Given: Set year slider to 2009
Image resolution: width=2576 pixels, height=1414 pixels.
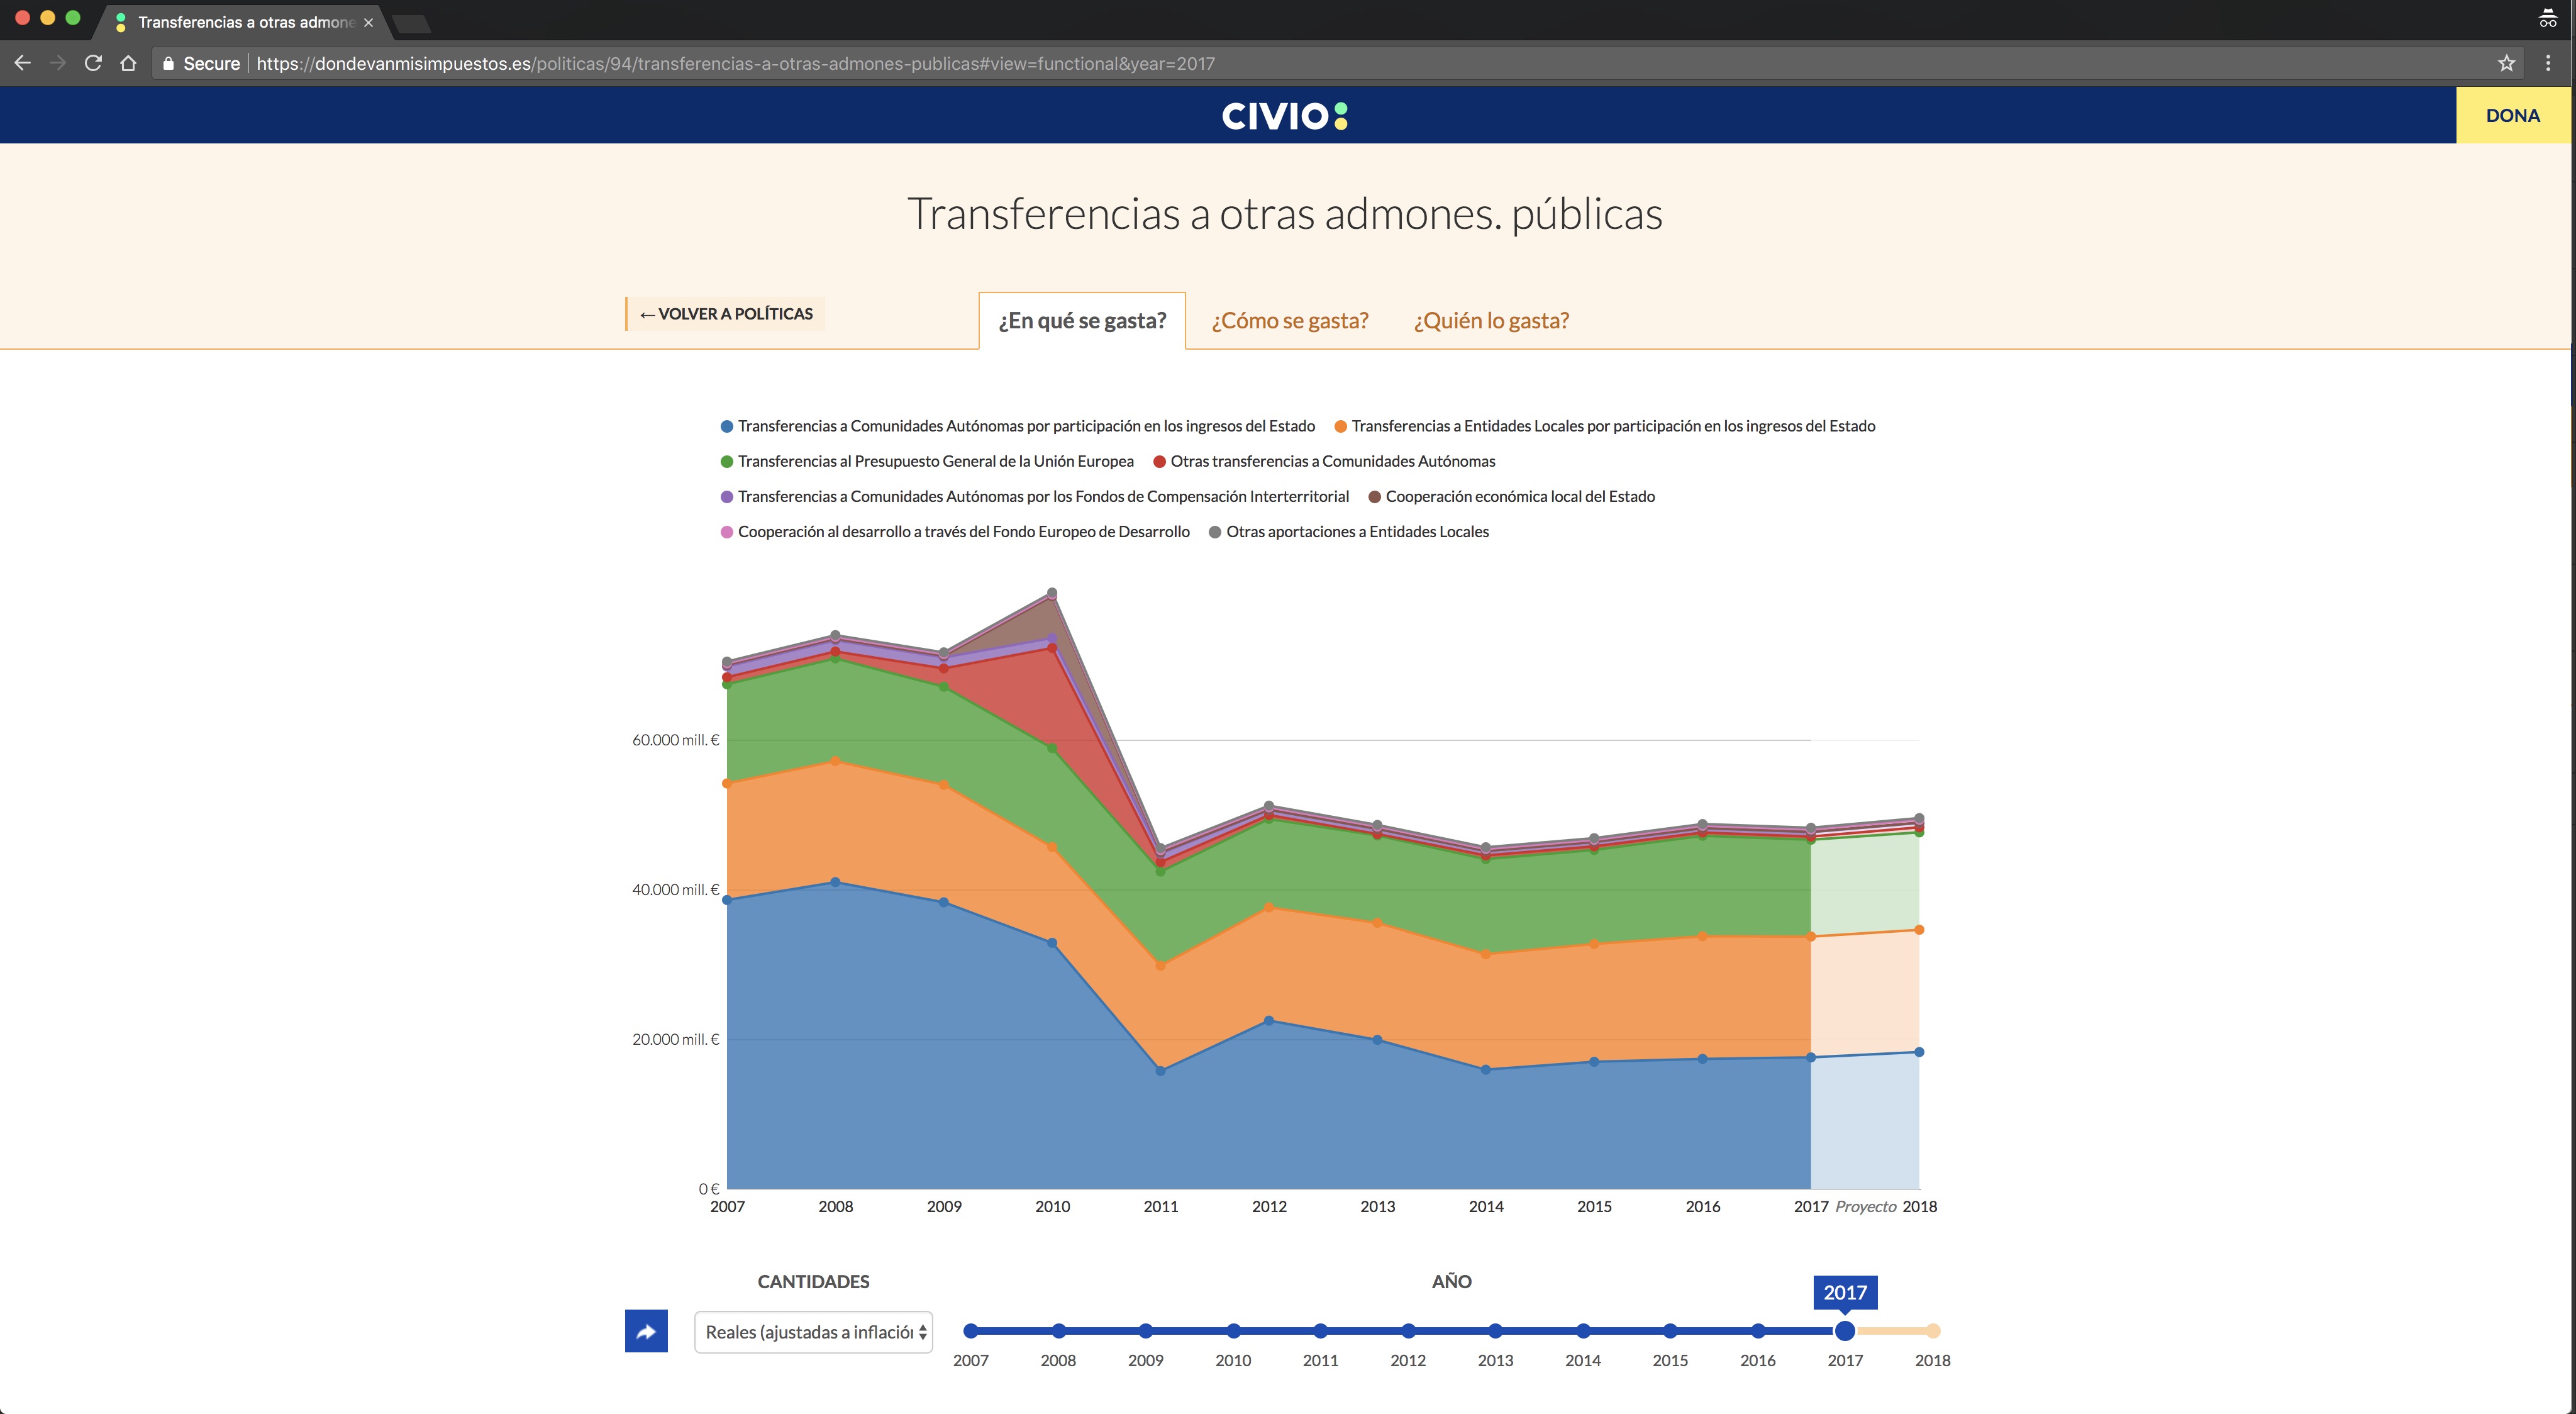Looking at the screenshot, I should (x=1146, y=1331).
